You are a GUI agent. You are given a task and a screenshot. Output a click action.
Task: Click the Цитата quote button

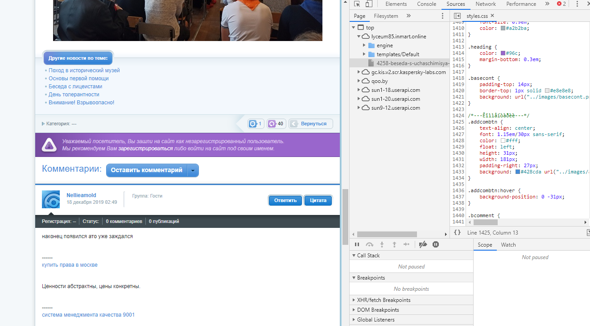pyautogui.click(x=318, y=201)
